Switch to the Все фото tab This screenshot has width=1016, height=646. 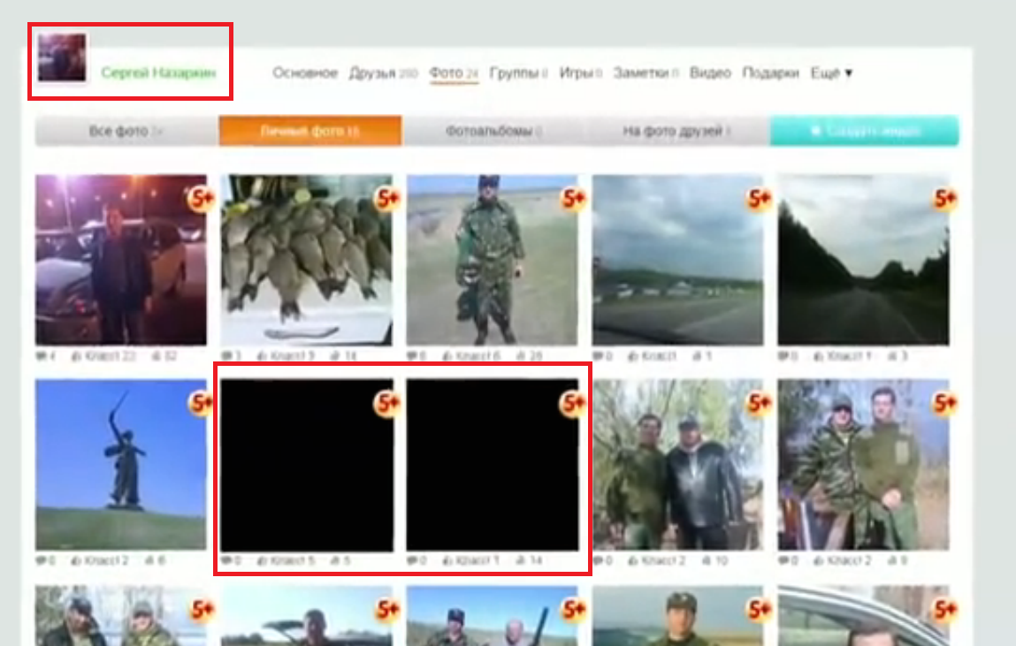click(127, 131)
